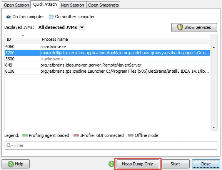The height and width of the screenshot is (170, 222).
Task: Click the green question mark icon beside Heap Dump Only
Action: [x=112, y=164]
